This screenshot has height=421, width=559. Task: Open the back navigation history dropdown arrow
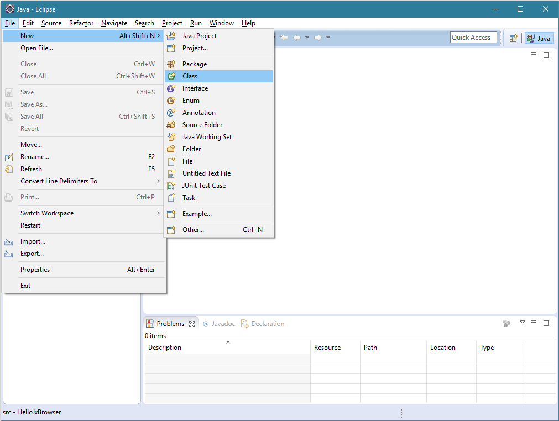coord(307,37)
